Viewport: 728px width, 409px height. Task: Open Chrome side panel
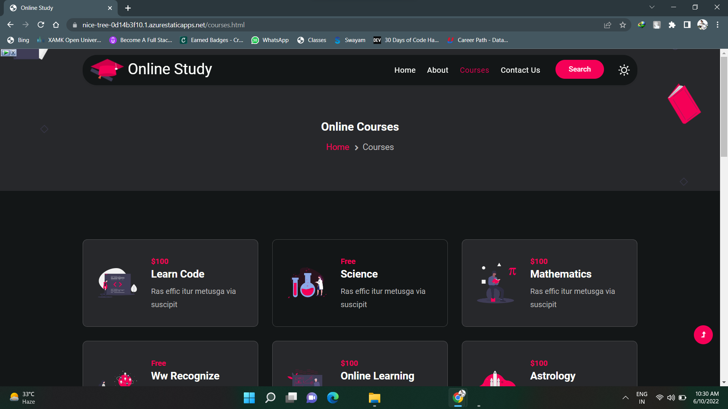click(x=687, y=25)
